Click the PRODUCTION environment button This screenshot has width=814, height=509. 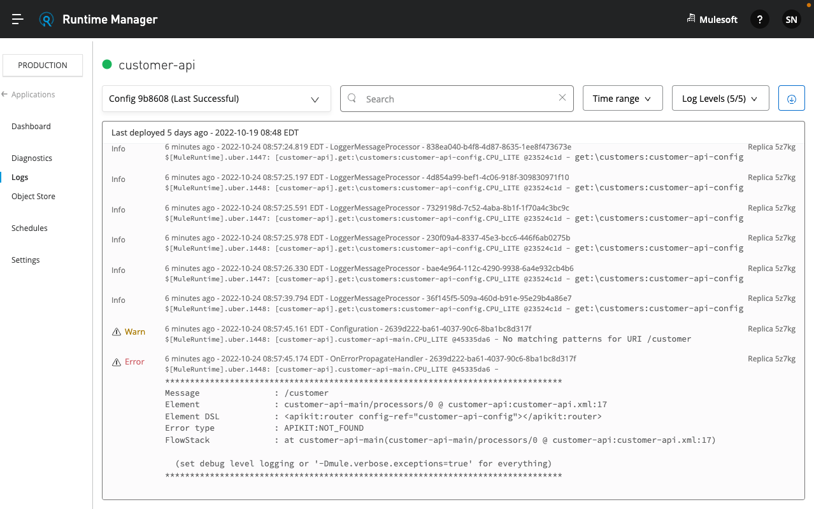click(x=42, y=65)
